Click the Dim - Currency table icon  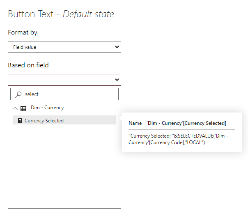coord(23,108)
